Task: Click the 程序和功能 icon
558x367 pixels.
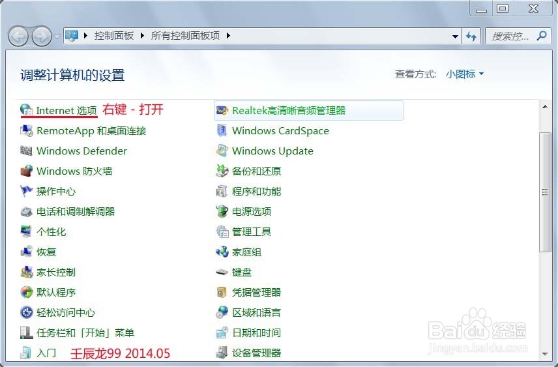Action: pyautogui.click(x=222, y=192)
